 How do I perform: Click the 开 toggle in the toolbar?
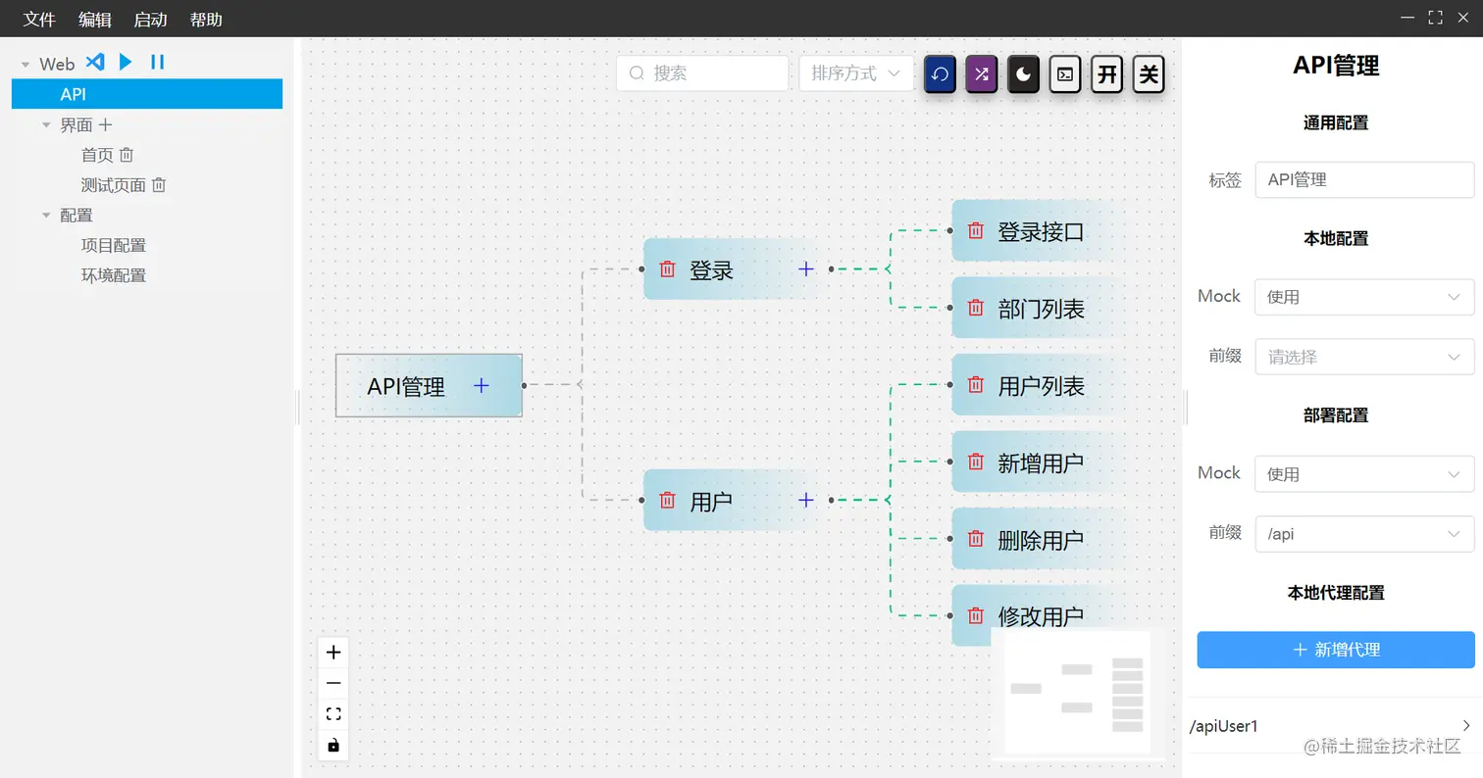(1106, 73)
